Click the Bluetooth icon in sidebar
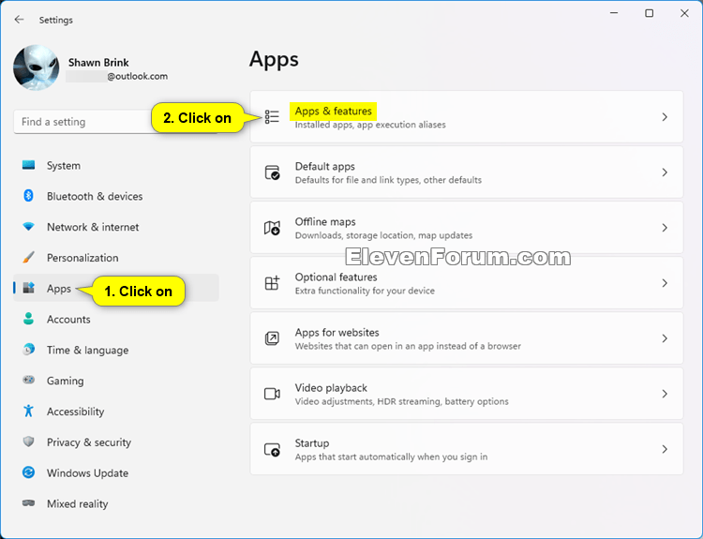Screen dimensions: 703x539 [x=28, y=196]
